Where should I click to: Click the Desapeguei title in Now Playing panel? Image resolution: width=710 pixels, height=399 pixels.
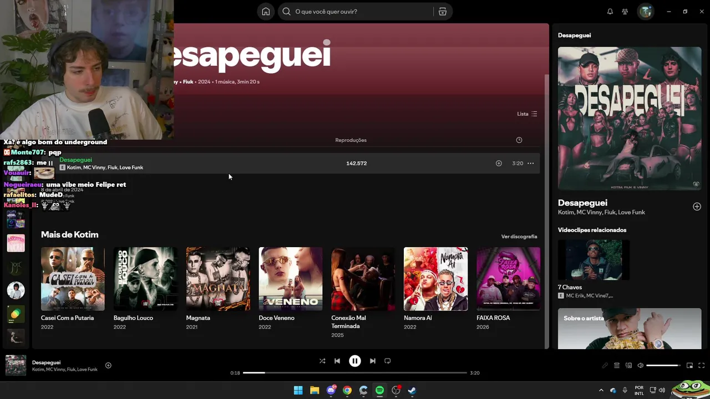582,203
